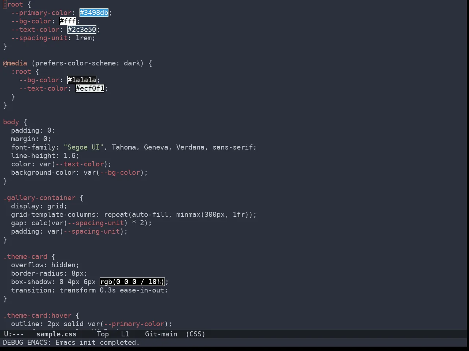Viewport: 469px width, 351px height.
Task: Click the echo area message 'Emacs init completed.'
Action: tap(97, 343)
